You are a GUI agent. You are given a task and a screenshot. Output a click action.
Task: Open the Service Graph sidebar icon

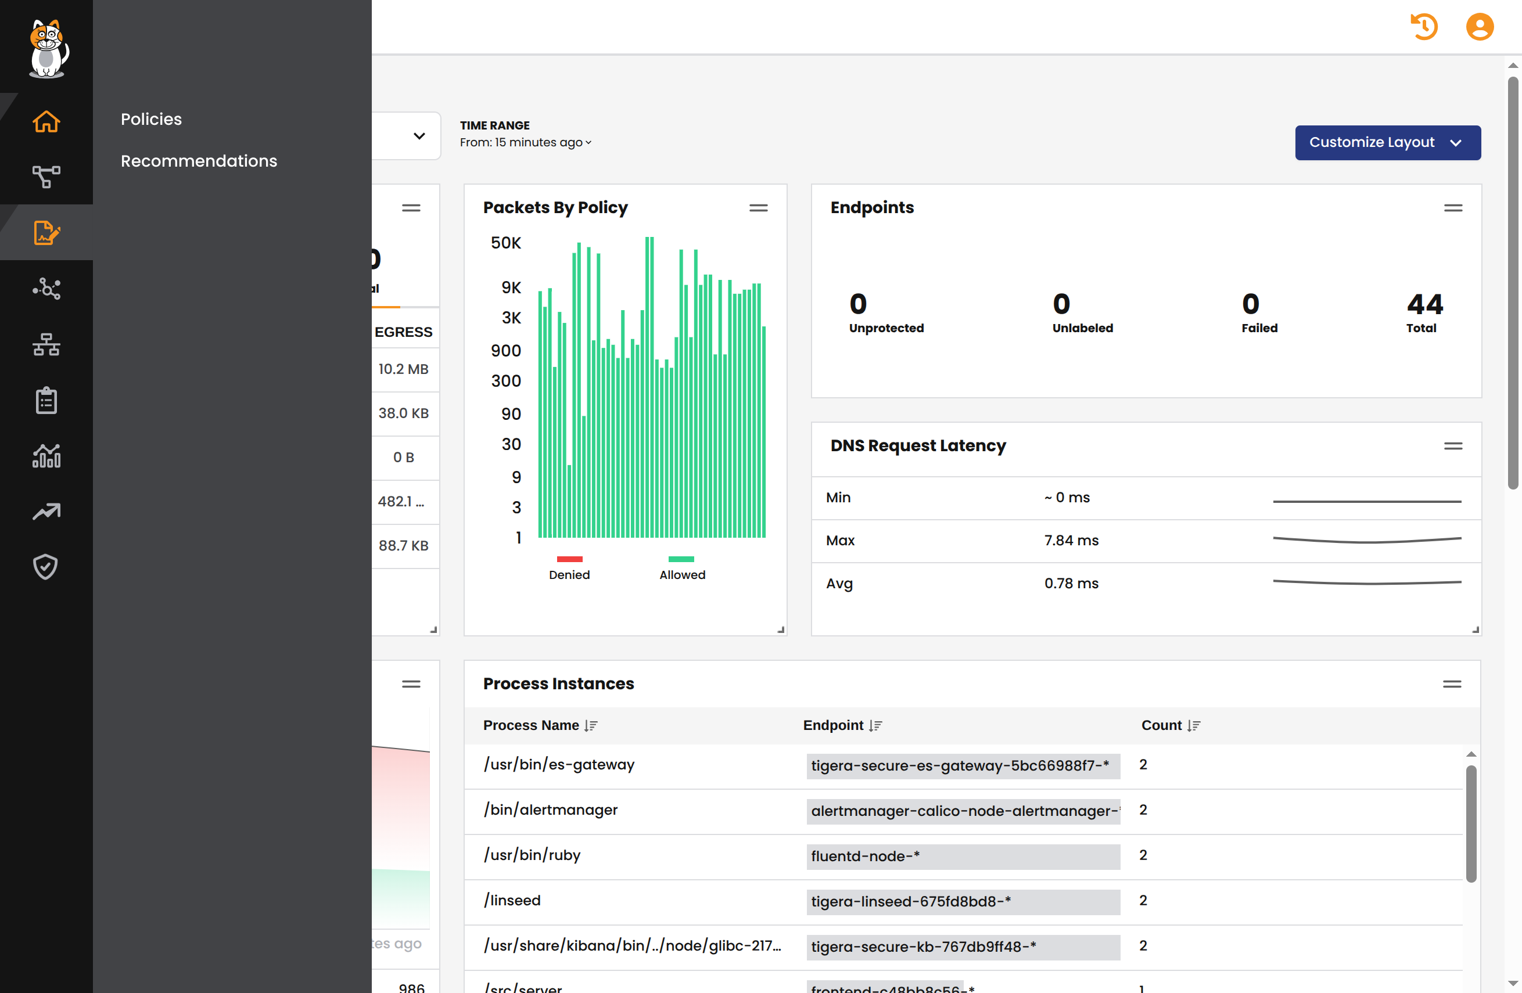pos(46,177)
